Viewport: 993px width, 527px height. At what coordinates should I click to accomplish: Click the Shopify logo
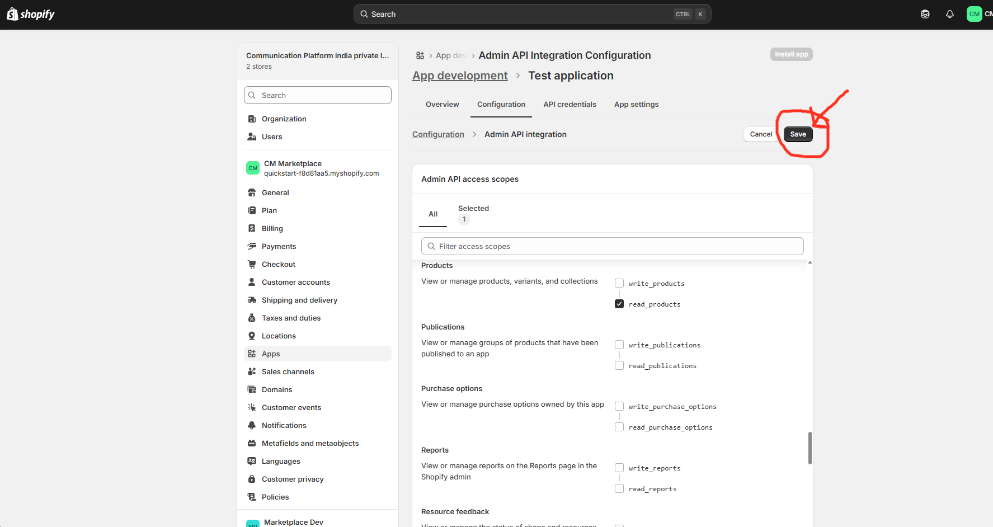pyautogui.click(x=31, y=14)
